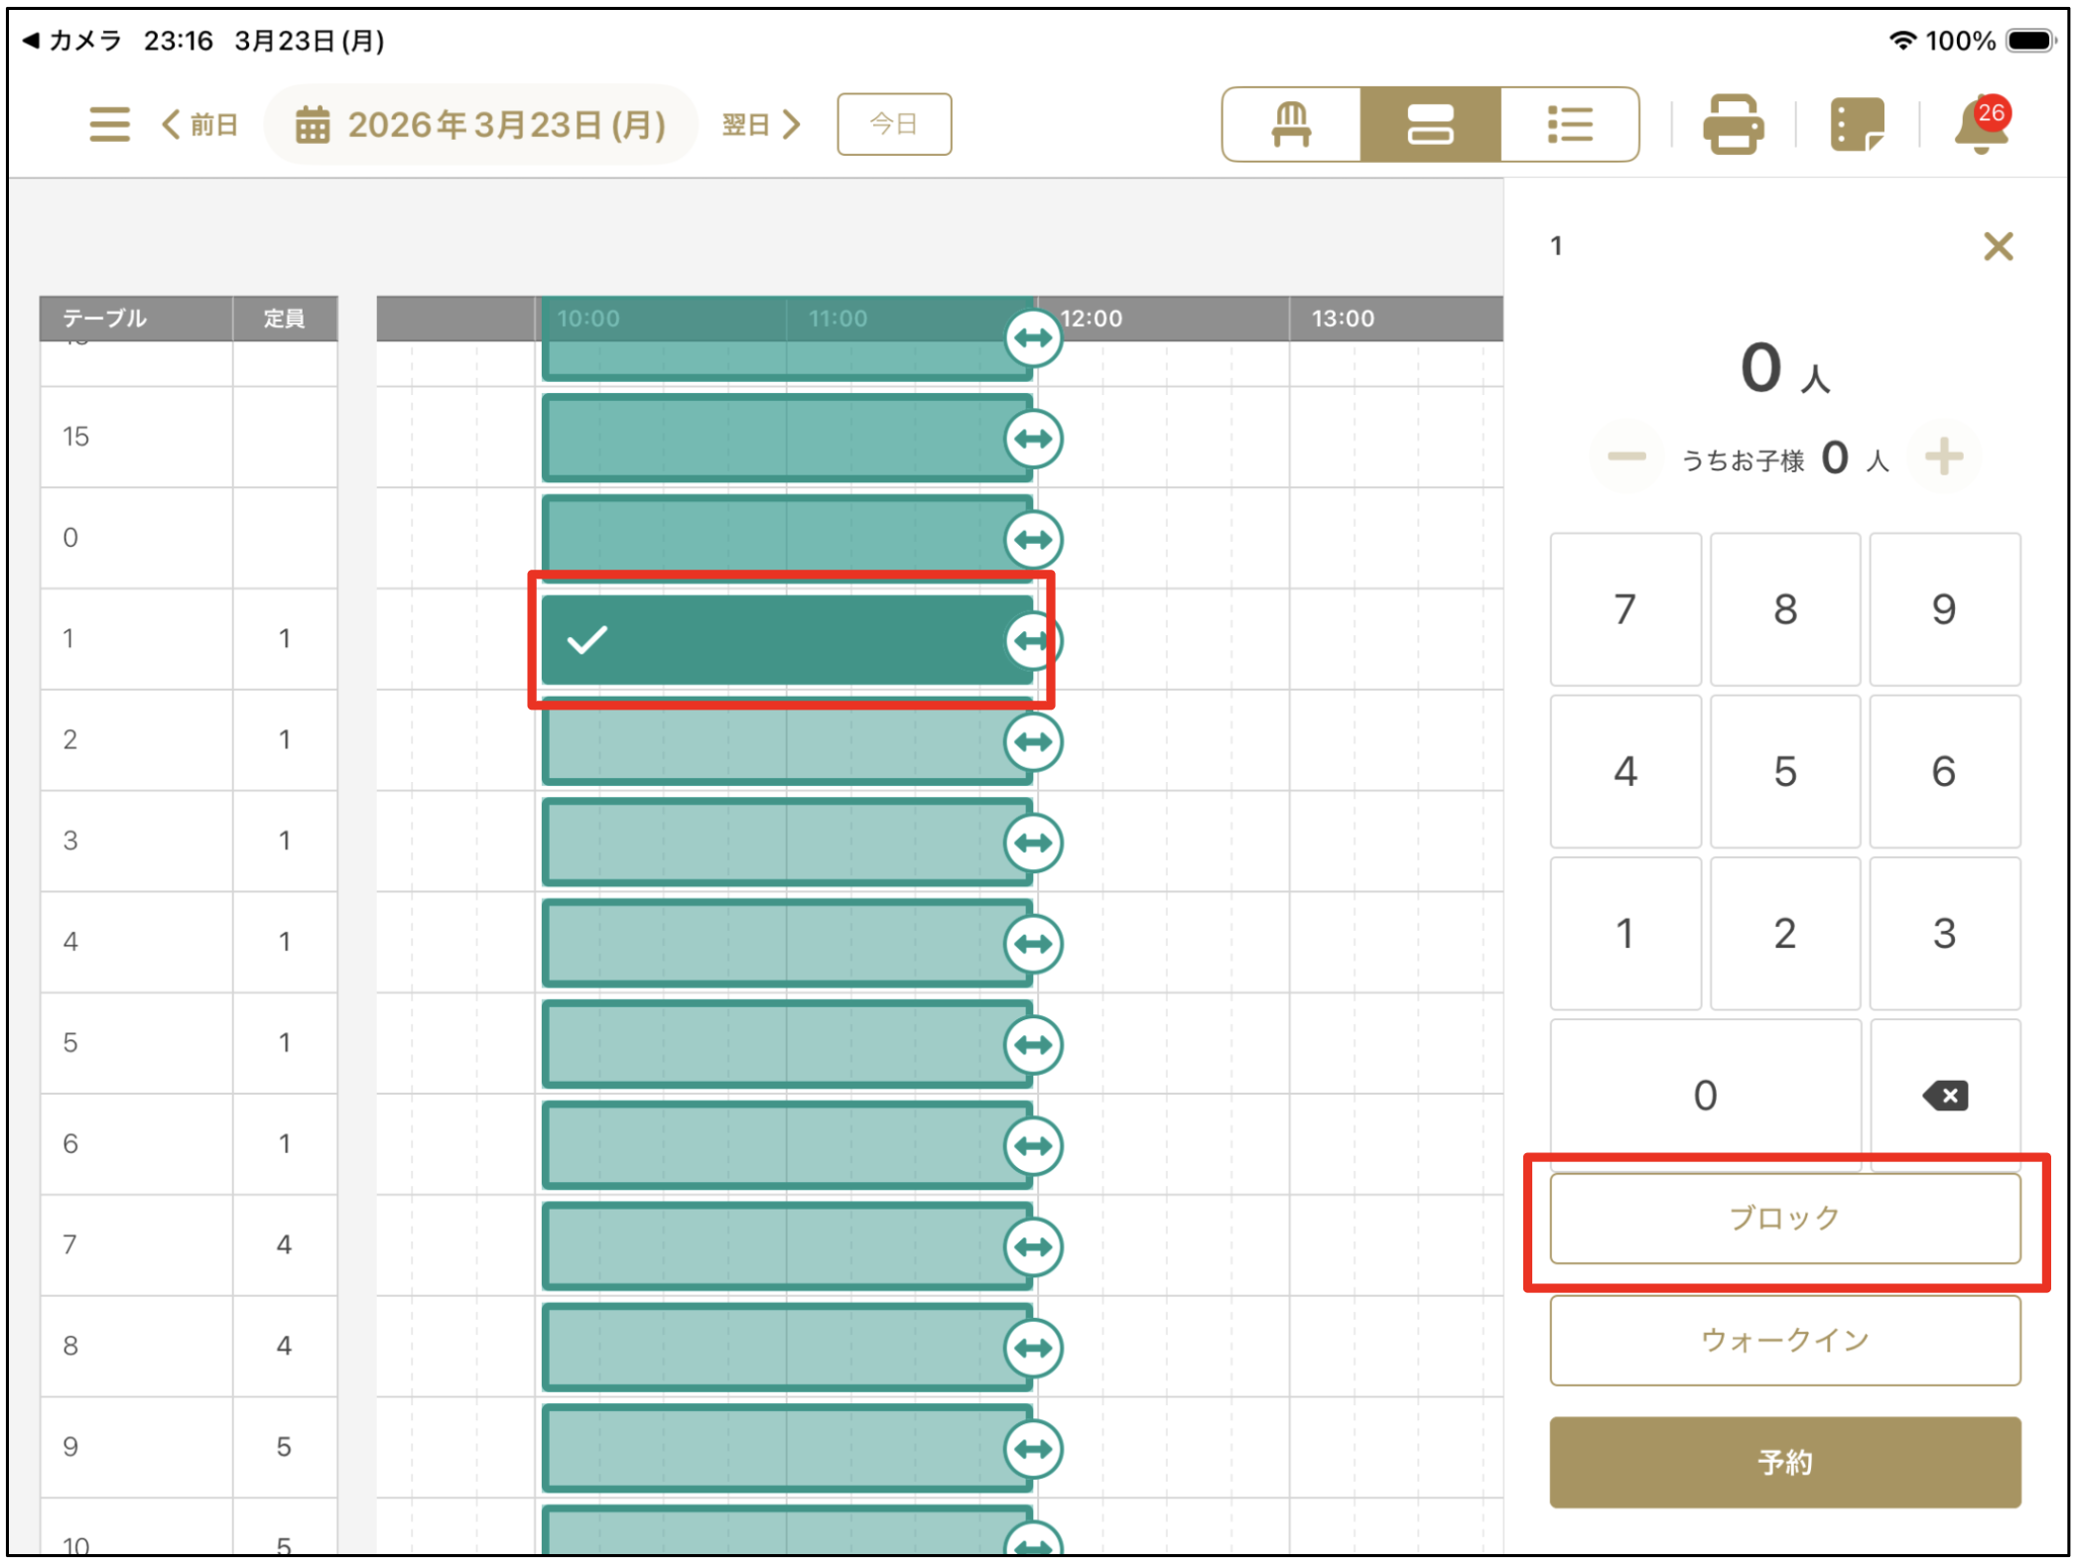Increase child count with plus
This screenshot has height=1566, width=2076.
click(1943, 457)
